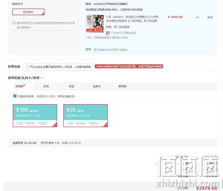
Task: Focus the seller message input field
Action: 149,50
